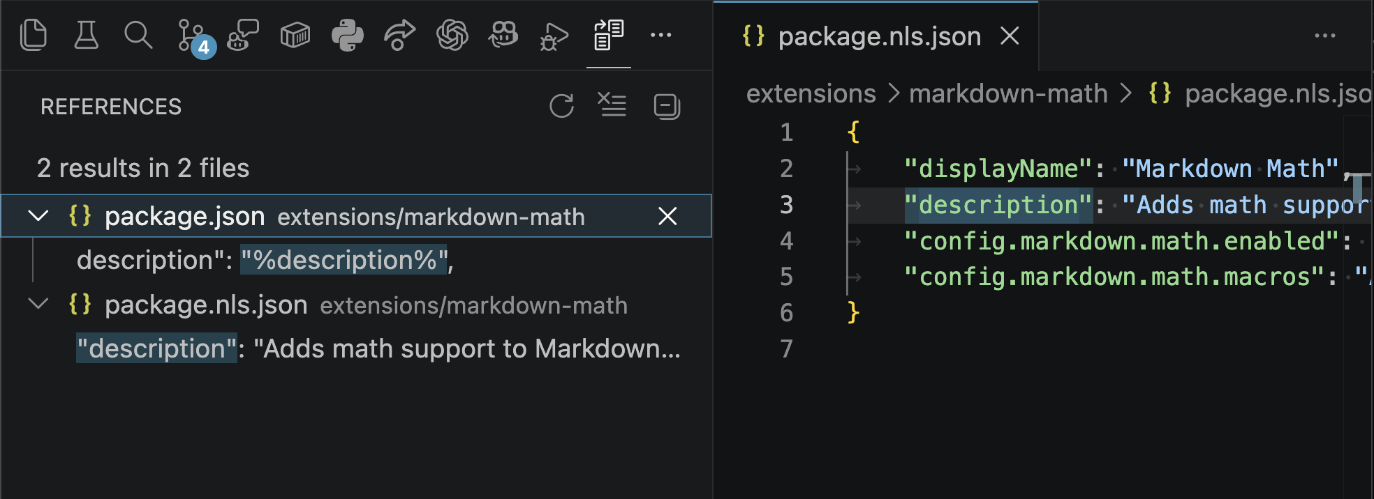Open editor more actions menu
Viewport: 1374px width, 499px height.
coord(1324,36)
